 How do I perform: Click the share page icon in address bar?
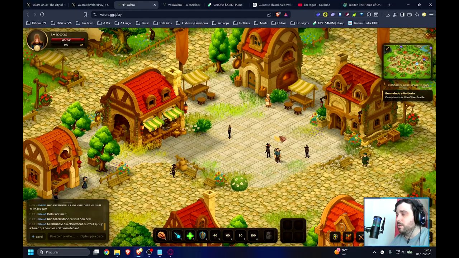[x=269, y=15]
